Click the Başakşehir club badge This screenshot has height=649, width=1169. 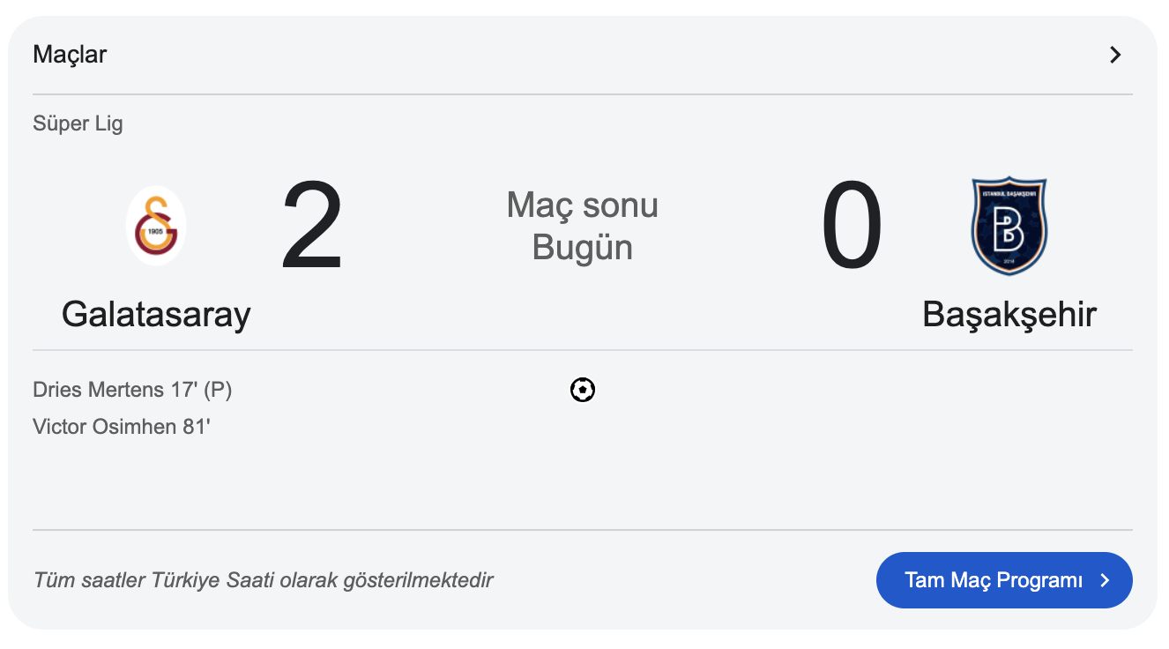pyautogui.click(x=1009, y=227)
